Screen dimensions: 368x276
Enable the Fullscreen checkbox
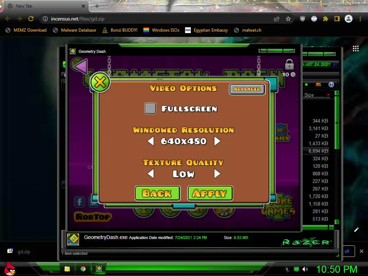click(x=151, y=109)
